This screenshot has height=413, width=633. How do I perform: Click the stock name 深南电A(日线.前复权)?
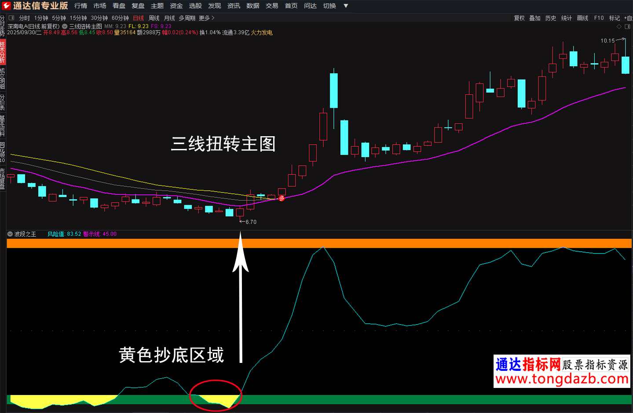coord(33,26)
